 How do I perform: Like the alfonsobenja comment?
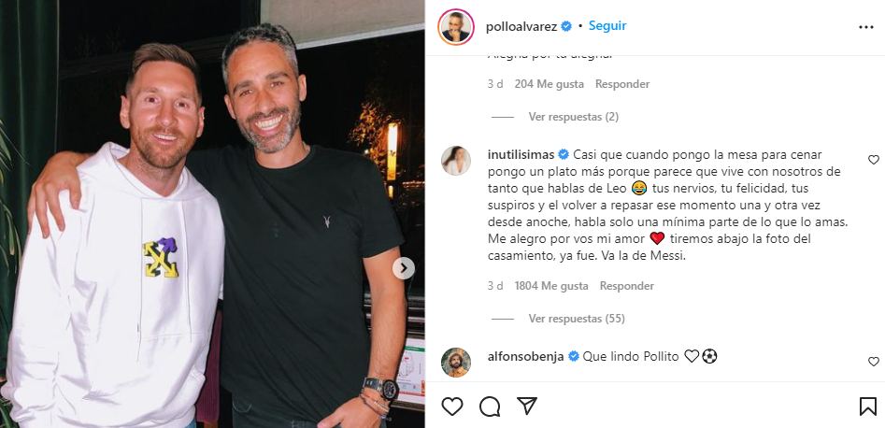pos(873,362)
